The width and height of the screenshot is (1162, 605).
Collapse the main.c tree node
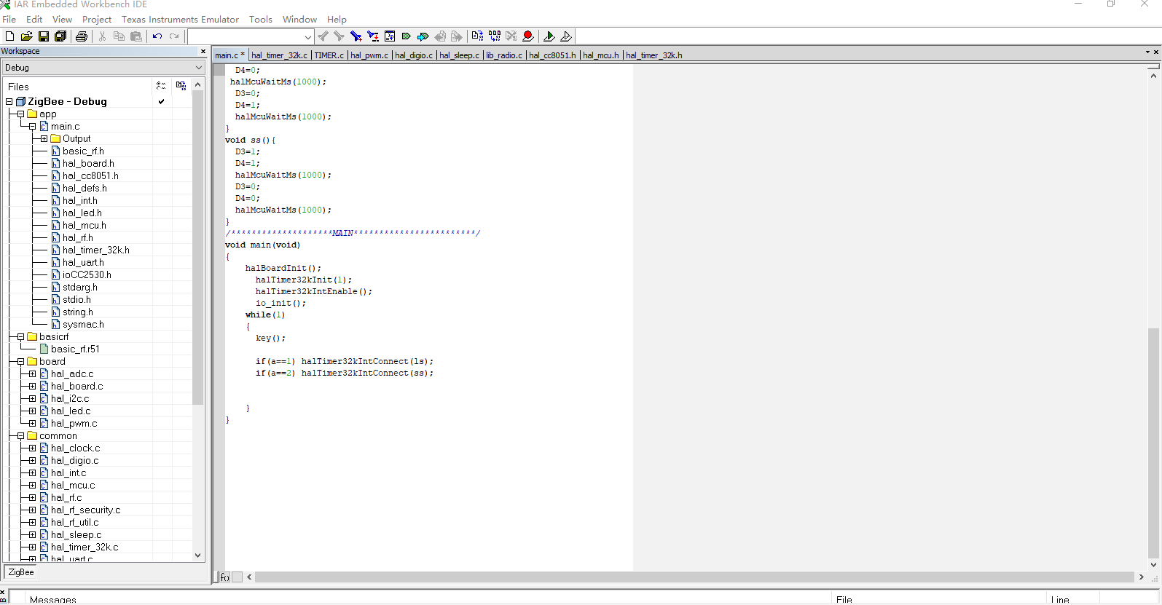pos(32,127)
